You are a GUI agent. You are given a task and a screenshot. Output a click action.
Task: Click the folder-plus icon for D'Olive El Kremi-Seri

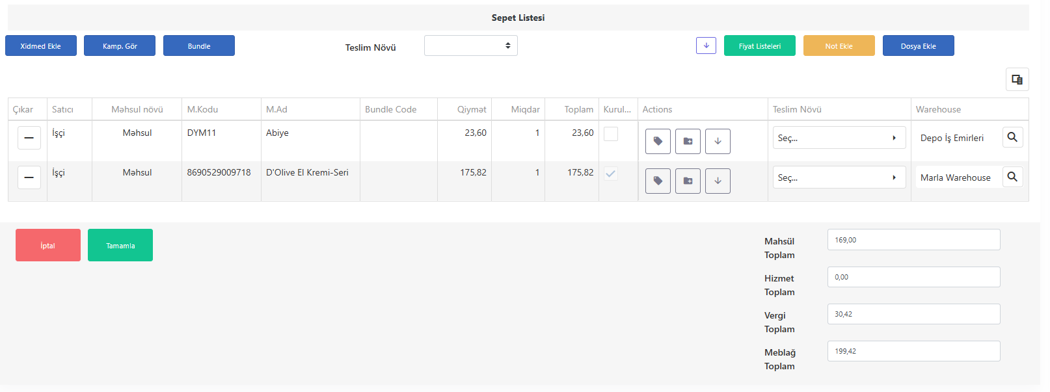[x=688, y=181]
